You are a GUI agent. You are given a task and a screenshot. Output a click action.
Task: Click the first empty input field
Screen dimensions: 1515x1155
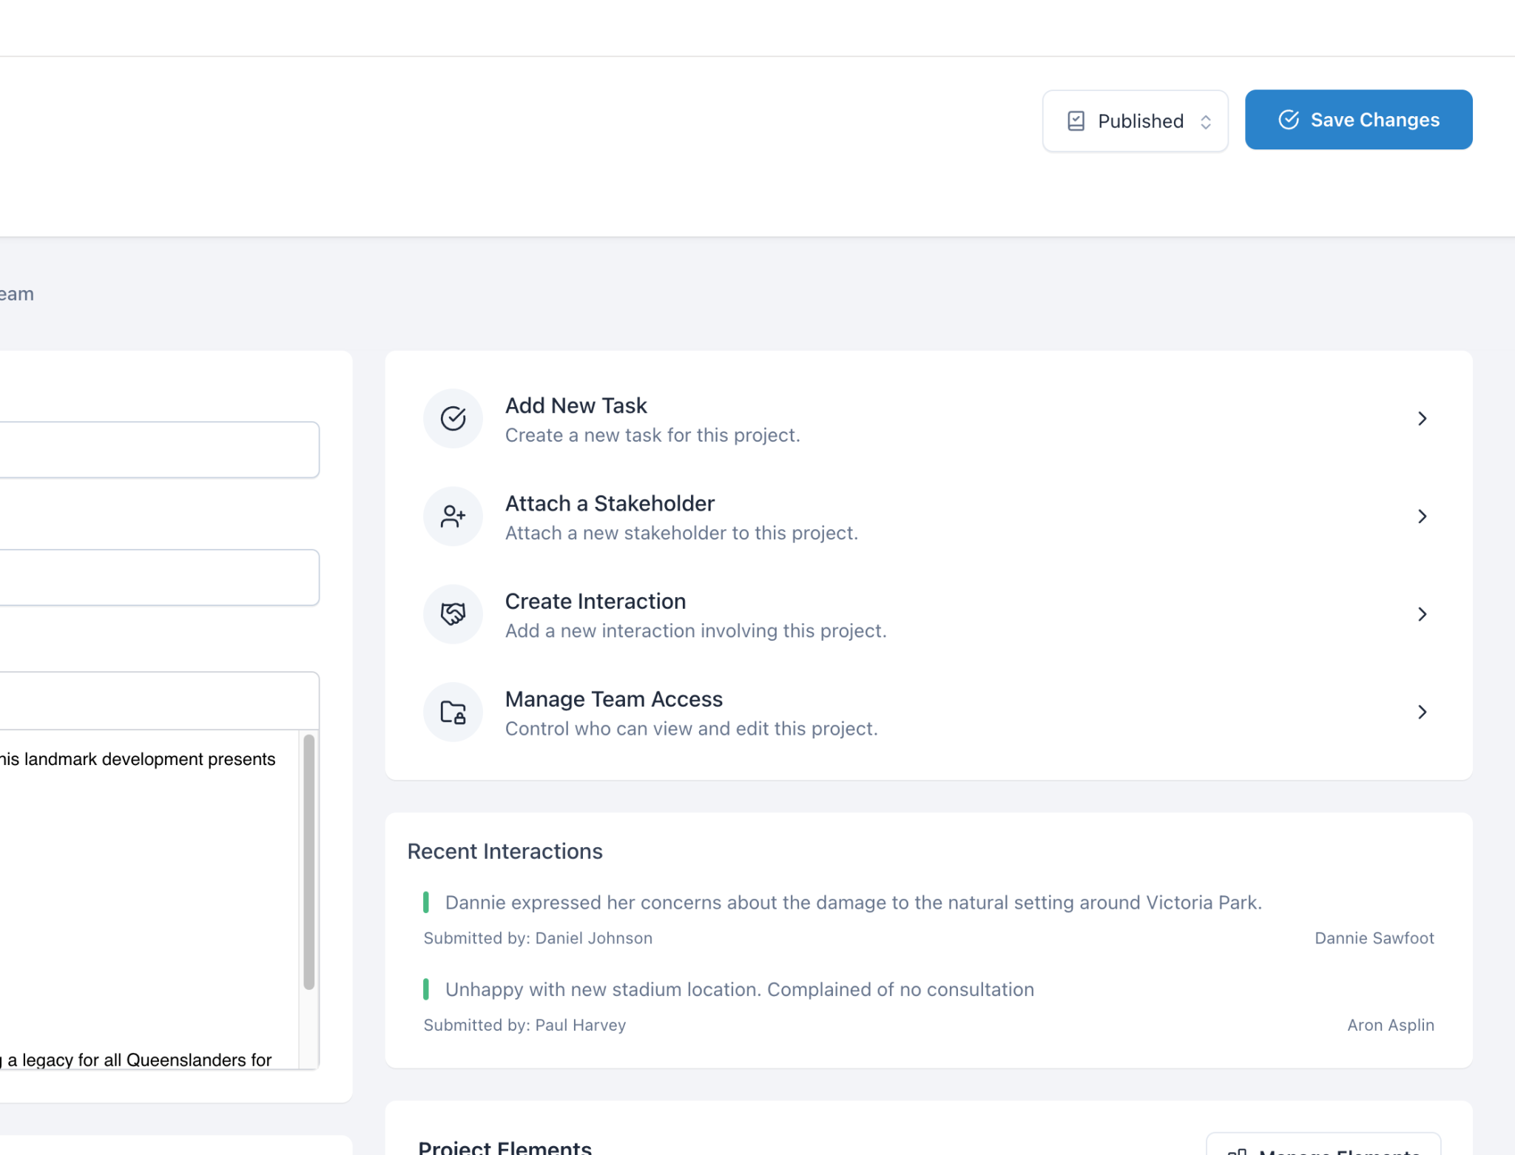click(x=158, y=450)
